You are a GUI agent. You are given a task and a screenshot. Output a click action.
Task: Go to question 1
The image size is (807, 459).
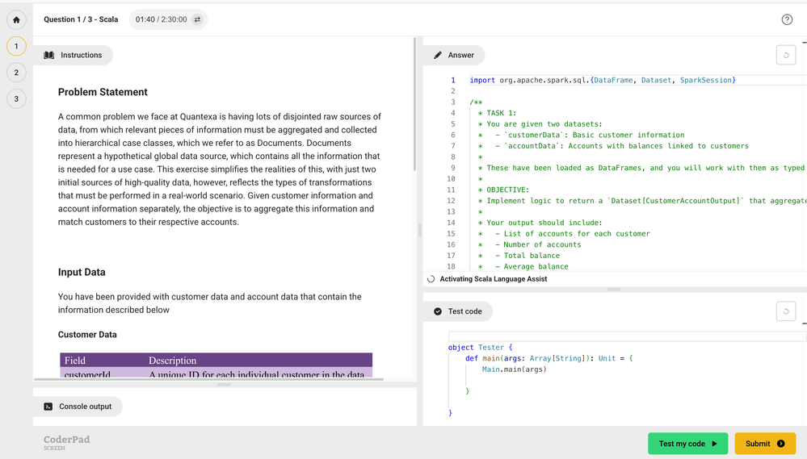pos(16,47)
